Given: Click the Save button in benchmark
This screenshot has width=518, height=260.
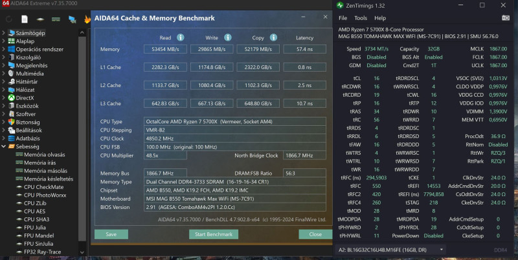Looking at the screenshot, I should [111, 234].
